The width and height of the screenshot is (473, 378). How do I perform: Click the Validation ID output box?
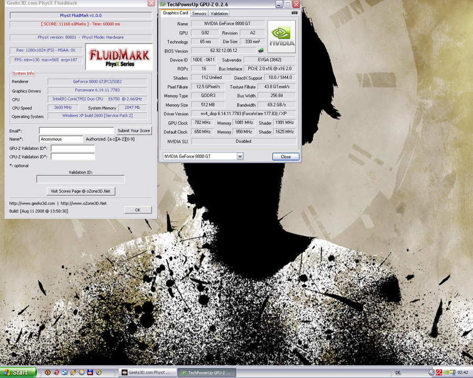click(x=80, y=179)
